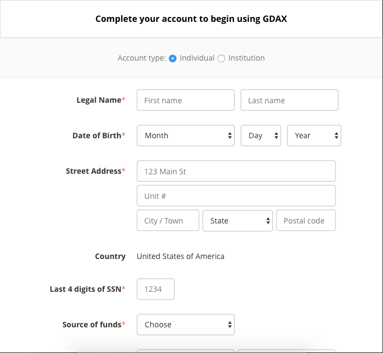Select the Institution account type

(221, 58)
